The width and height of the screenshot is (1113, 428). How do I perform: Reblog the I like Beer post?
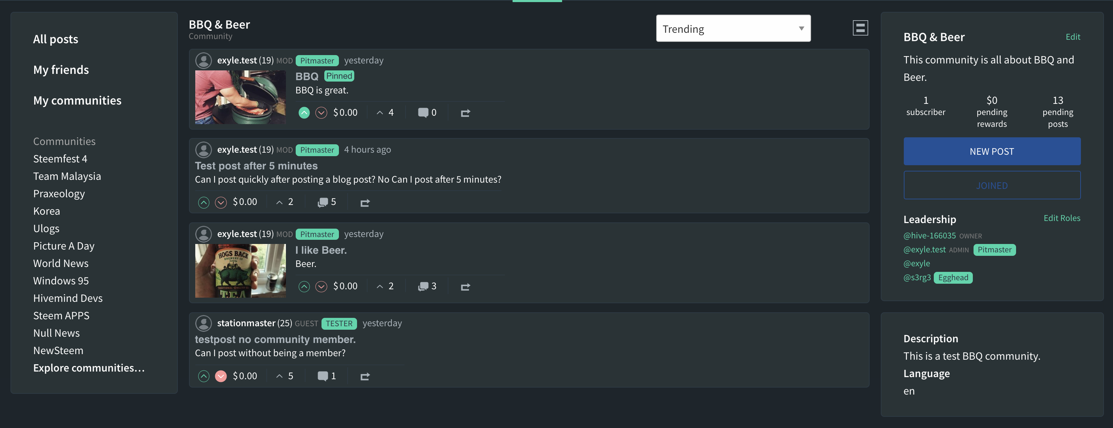click(465, 287)
